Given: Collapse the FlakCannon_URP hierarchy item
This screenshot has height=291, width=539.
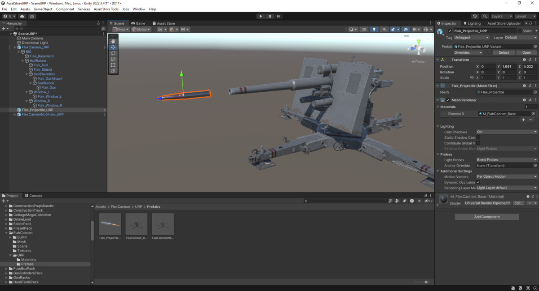Looking at the screenshot, I should [15, 47].
